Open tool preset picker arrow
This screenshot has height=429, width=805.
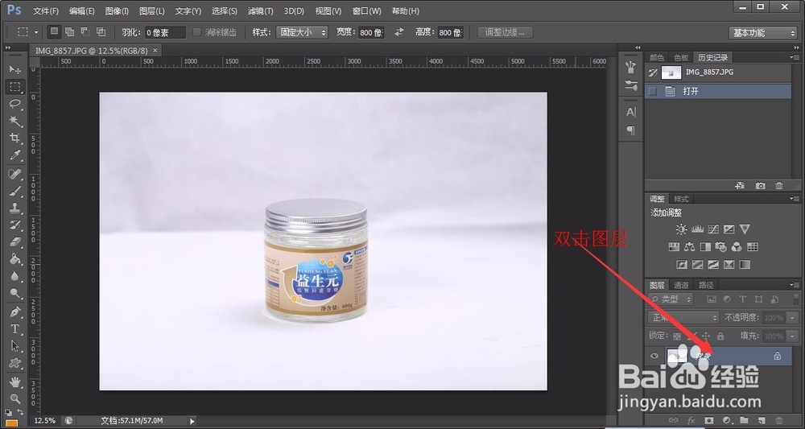36,32
